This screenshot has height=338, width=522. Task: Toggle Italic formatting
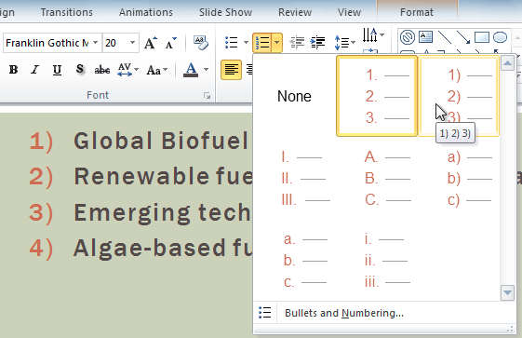[x=35, y=70]
